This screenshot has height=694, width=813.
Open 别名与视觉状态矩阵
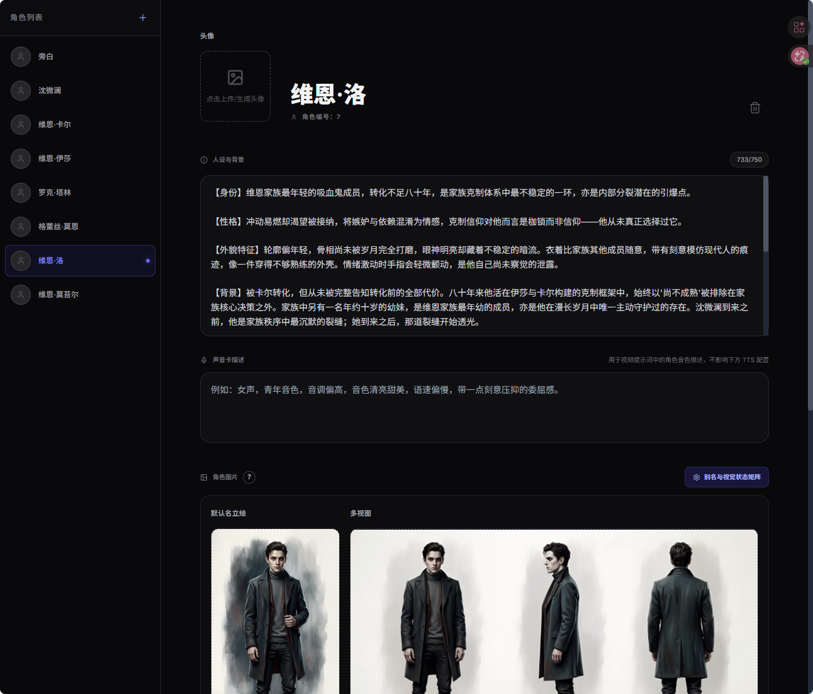pos(726,477)
